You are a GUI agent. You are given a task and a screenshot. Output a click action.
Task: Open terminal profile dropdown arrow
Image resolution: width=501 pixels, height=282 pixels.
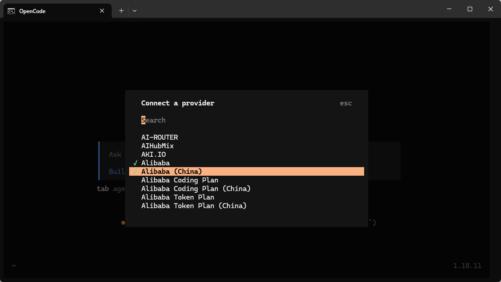(135, 10)
